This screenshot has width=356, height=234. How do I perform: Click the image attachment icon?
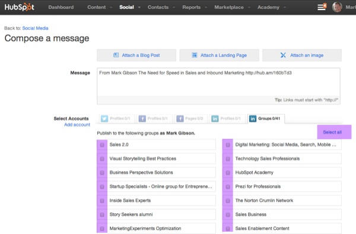pos(283,55)
